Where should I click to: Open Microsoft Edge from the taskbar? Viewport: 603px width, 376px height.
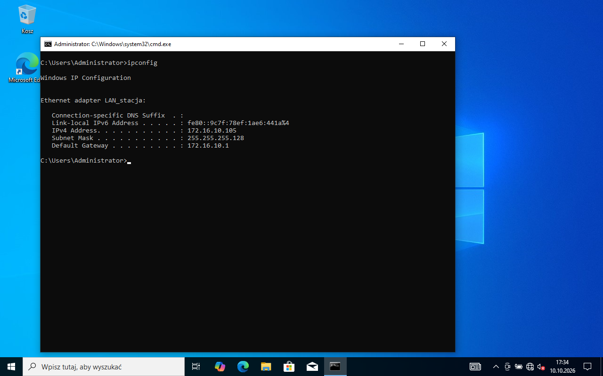tap(243, 367)
